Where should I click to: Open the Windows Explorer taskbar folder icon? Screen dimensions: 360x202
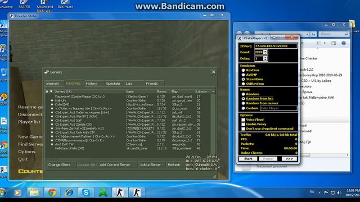point(34,192)
